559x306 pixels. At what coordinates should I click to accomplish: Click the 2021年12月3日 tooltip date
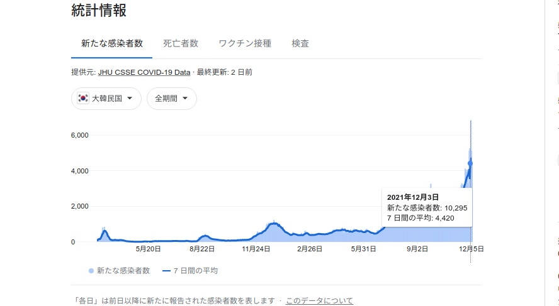pyautogui.click(x=413, y=197)
